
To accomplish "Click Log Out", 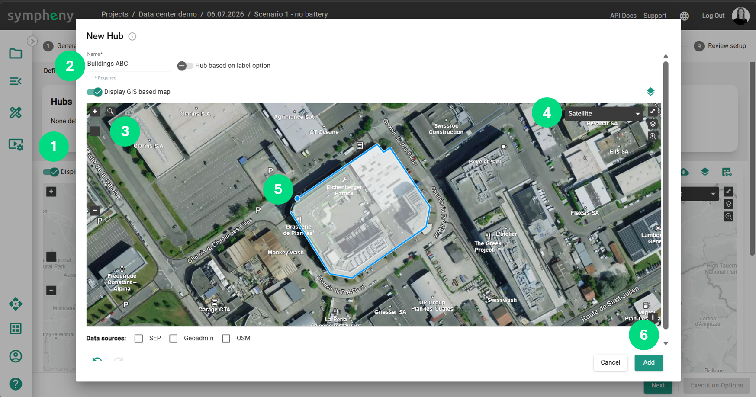I will tap(713, 16).
